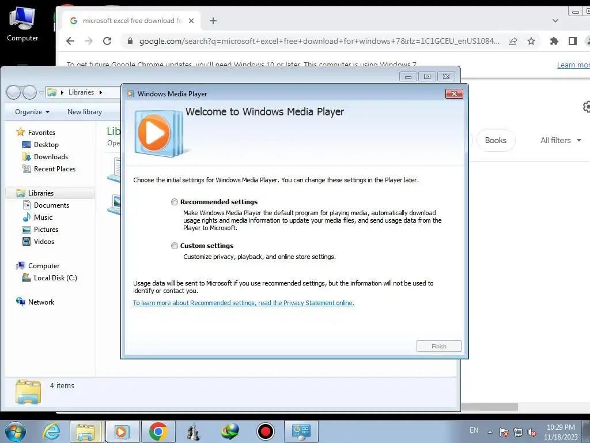
Task: Click Learn more link in Chrome banner
Action: point(573,65)
